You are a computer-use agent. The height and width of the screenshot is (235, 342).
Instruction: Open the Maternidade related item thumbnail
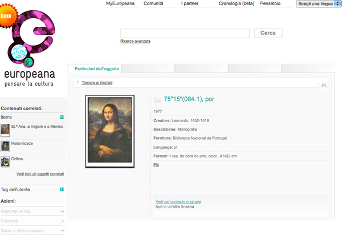click(x=5, y=145)
